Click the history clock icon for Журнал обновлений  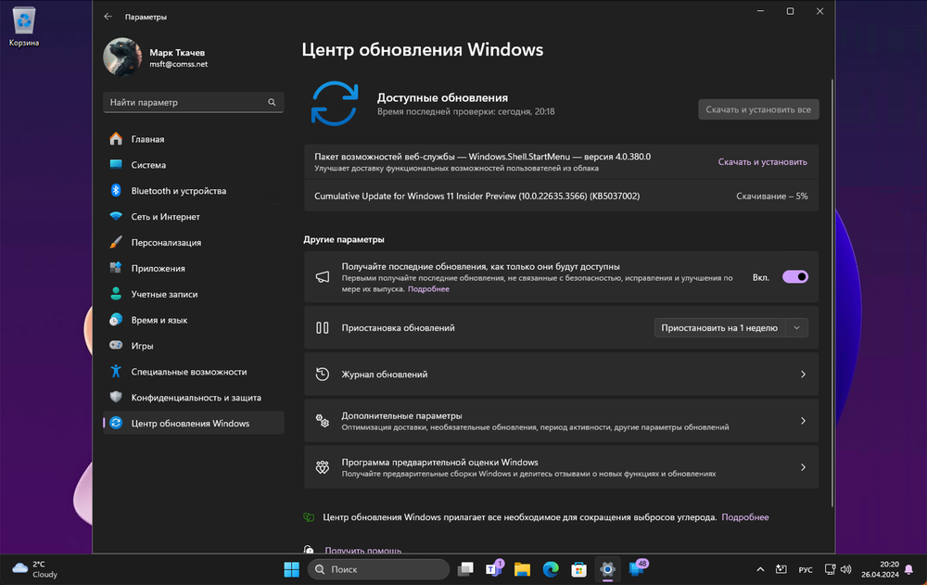click(323, 374)
